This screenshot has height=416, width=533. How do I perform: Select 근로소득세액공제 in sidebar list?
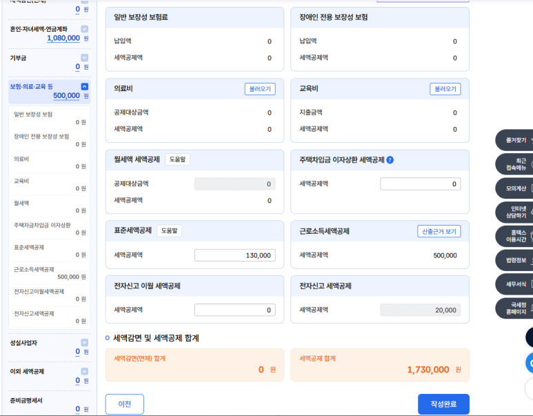(34, 269)
